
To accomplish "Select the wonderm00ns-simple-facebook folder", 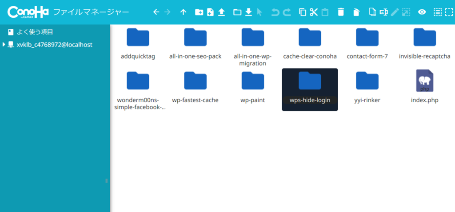I will click(x=138, y=90).
